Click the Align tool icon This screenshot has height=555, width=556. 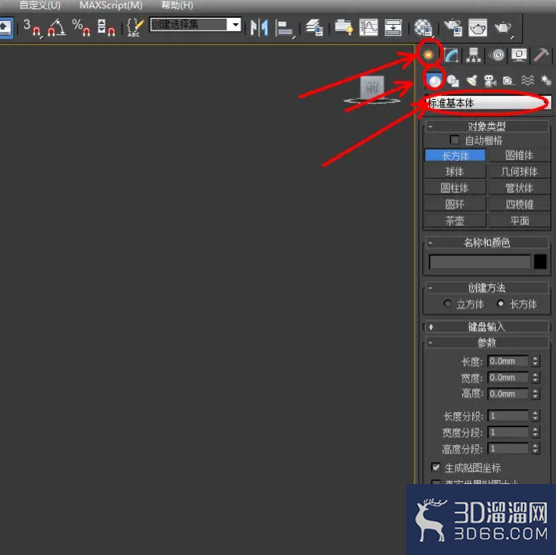(284, 28)
